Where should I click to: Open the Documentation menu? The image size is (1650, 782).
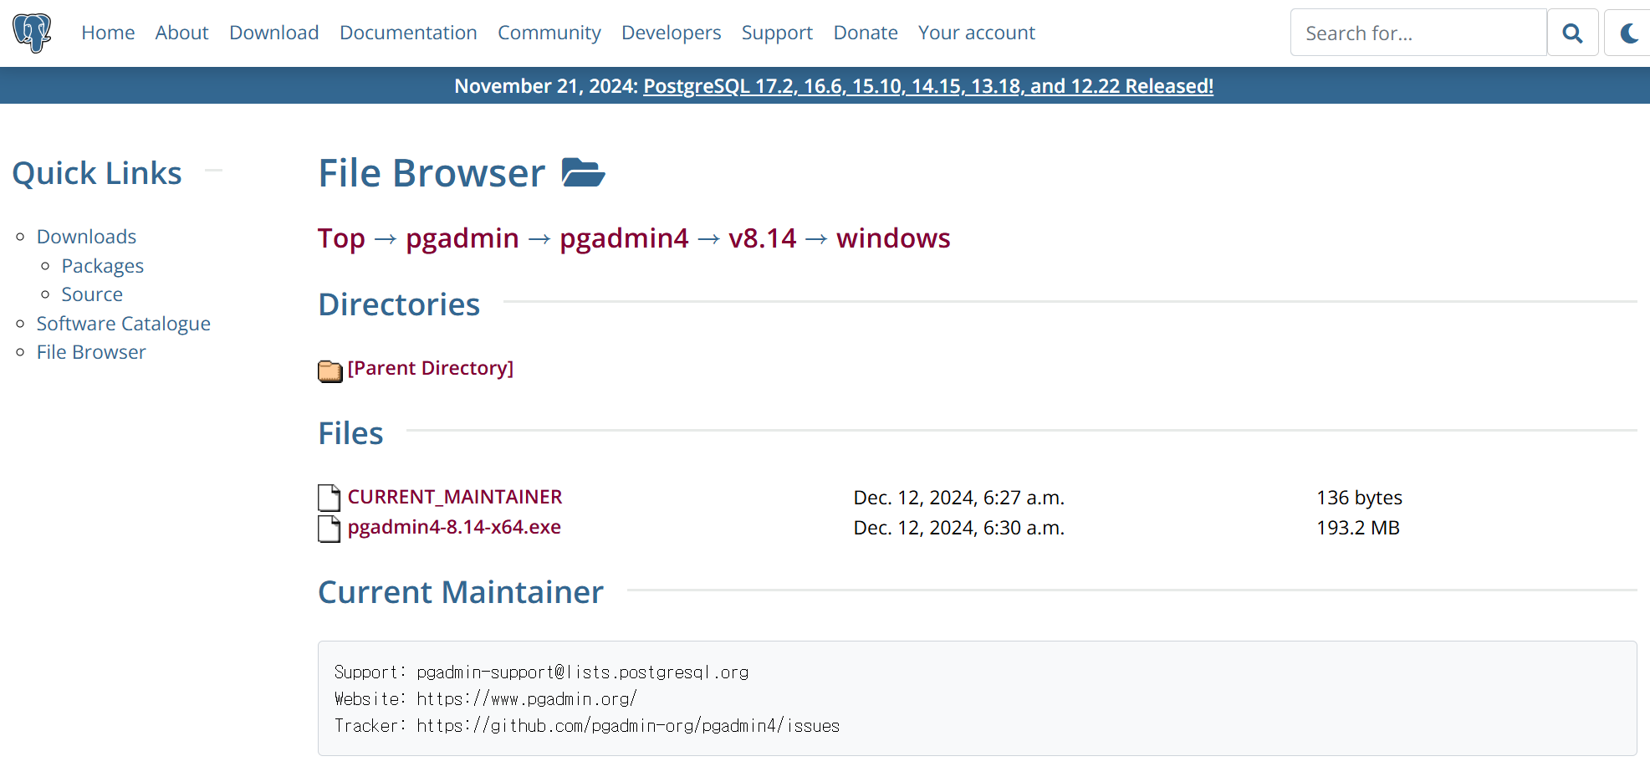[408, 33]
